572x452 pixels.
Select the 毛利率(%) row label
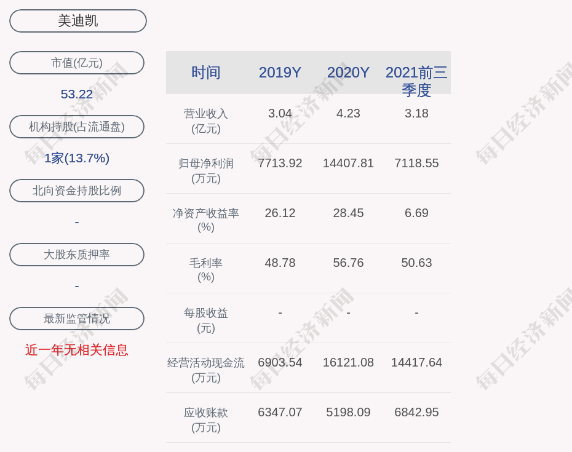click(x=206, y=270)
